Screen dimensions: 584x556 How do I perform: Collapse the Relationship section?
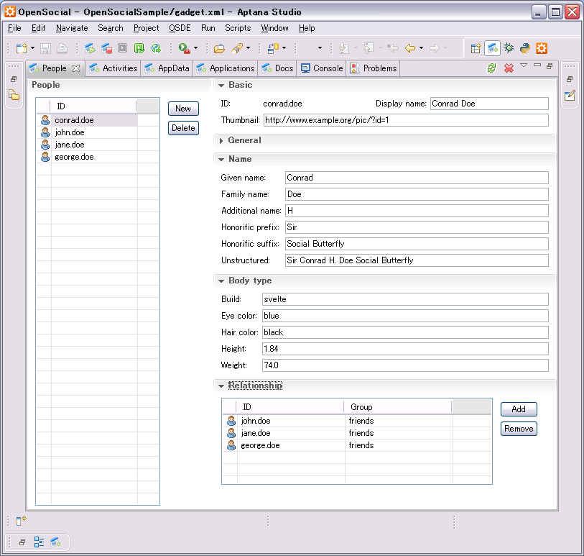tap(221, 386)
